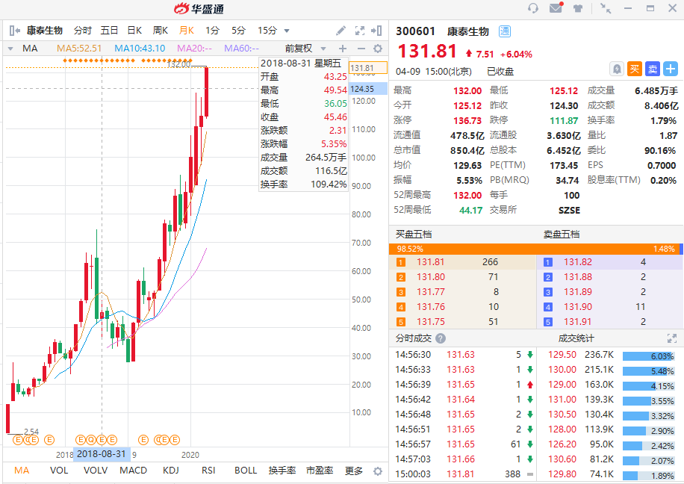Image resolution: width=684 pixels, height=484 pixels.
Task: Click 成交统计 section header
Action: [576, 338]
